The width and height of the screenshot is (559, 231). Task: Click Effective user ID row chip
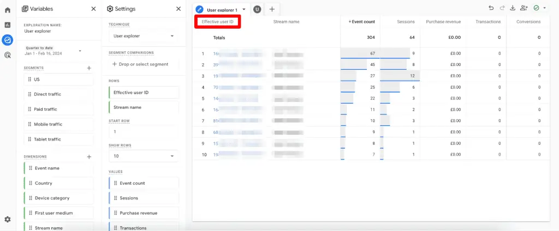tap(144, 92)
